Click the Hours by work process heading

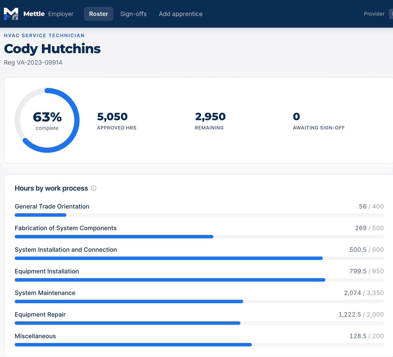pyautogui.click(x=51, y=188)
